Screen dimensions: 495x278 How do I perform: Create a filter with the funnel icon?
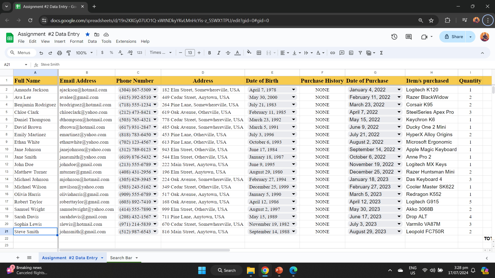(x=360, y=53)
